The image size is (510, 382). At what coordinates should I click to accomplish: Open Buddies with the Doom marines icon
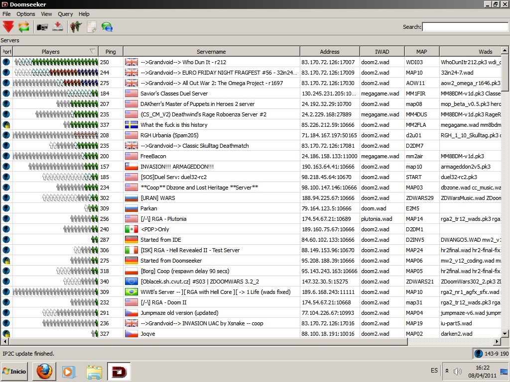pyautogui.click(x=76, y=27)
